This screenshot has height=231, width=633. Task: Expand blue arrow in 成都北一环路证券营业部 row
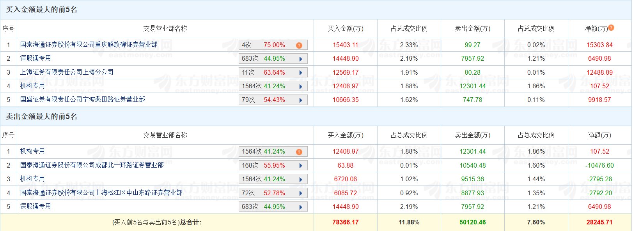coord(301,166)
